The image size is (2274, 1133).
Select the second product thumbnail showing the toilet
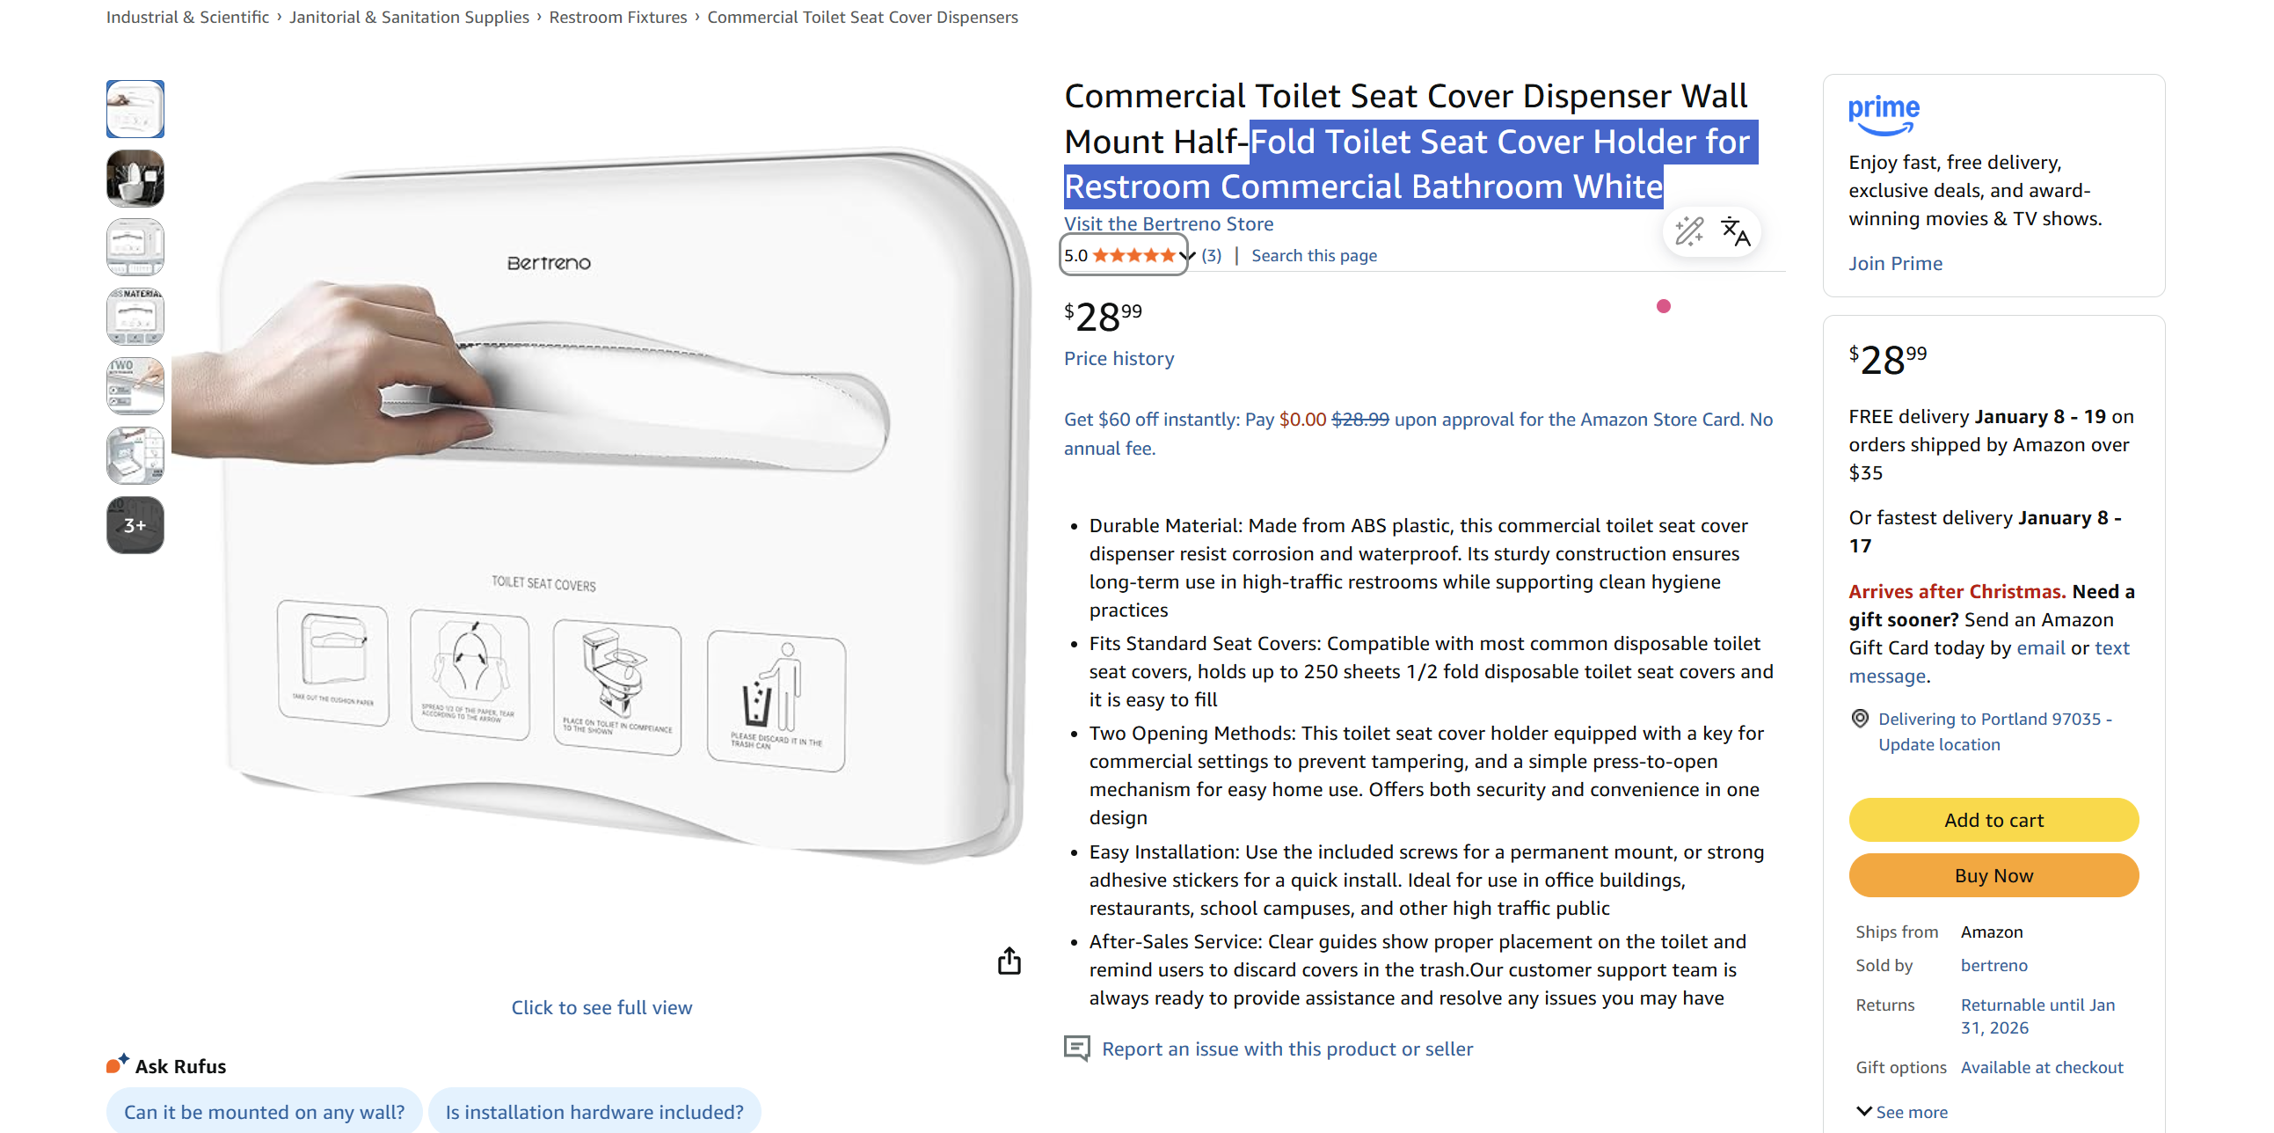click(135, 179)
